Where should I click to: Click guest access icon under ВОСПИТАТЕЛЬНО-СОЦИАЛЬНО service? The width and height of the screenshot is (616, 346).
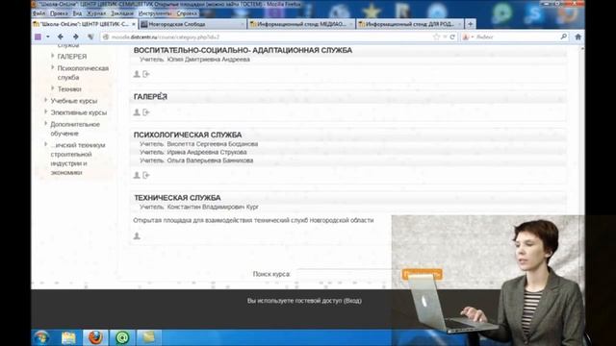137,74
